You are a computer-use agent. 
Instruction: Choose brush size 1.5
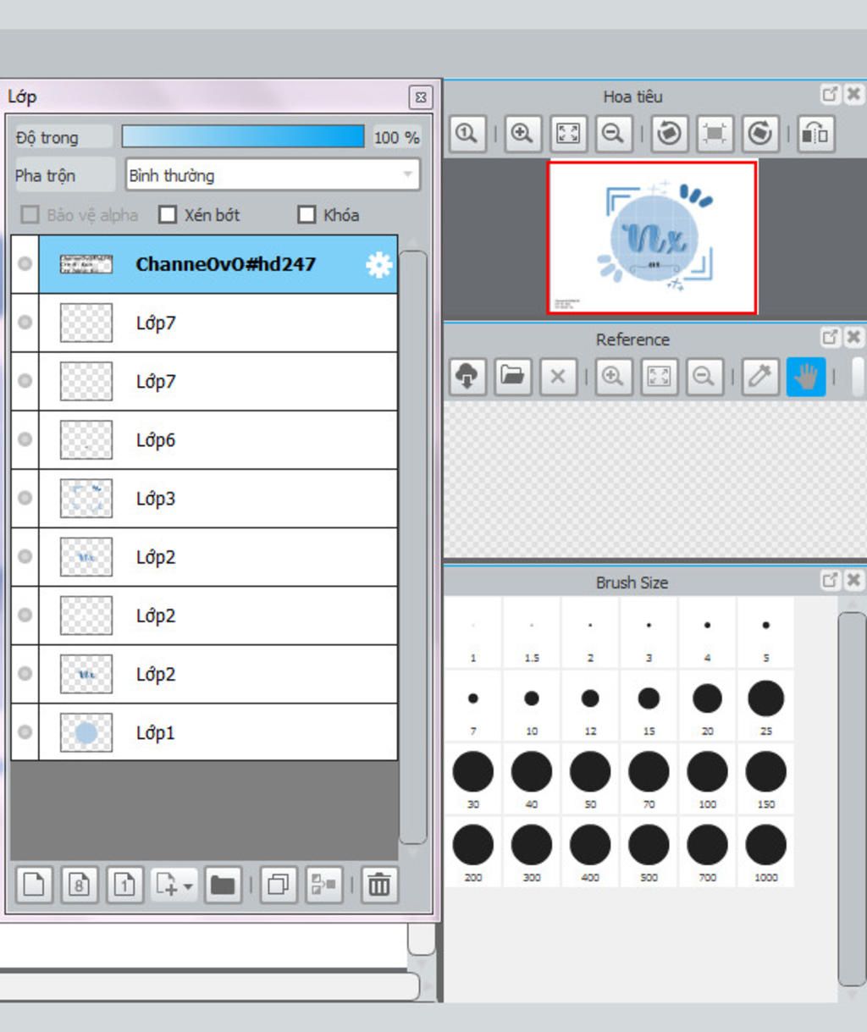pos(532,633)
